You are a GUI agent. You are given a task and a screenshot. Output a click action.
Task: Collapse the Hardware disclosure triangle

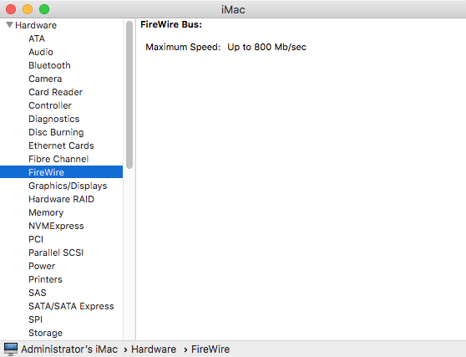click(x=9, y=25)
